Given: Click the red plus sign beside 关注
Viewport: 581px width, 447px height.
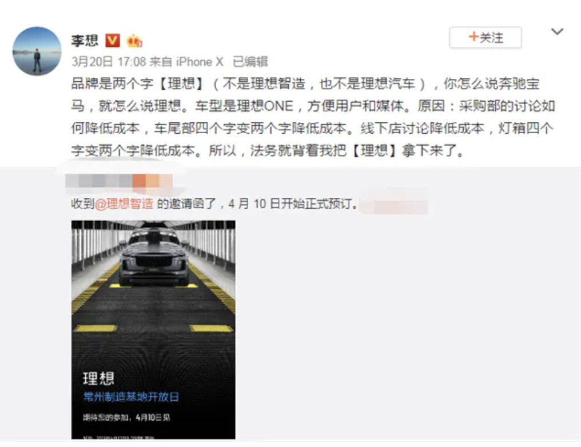Looking at the screenshot, I should point(473,37).
